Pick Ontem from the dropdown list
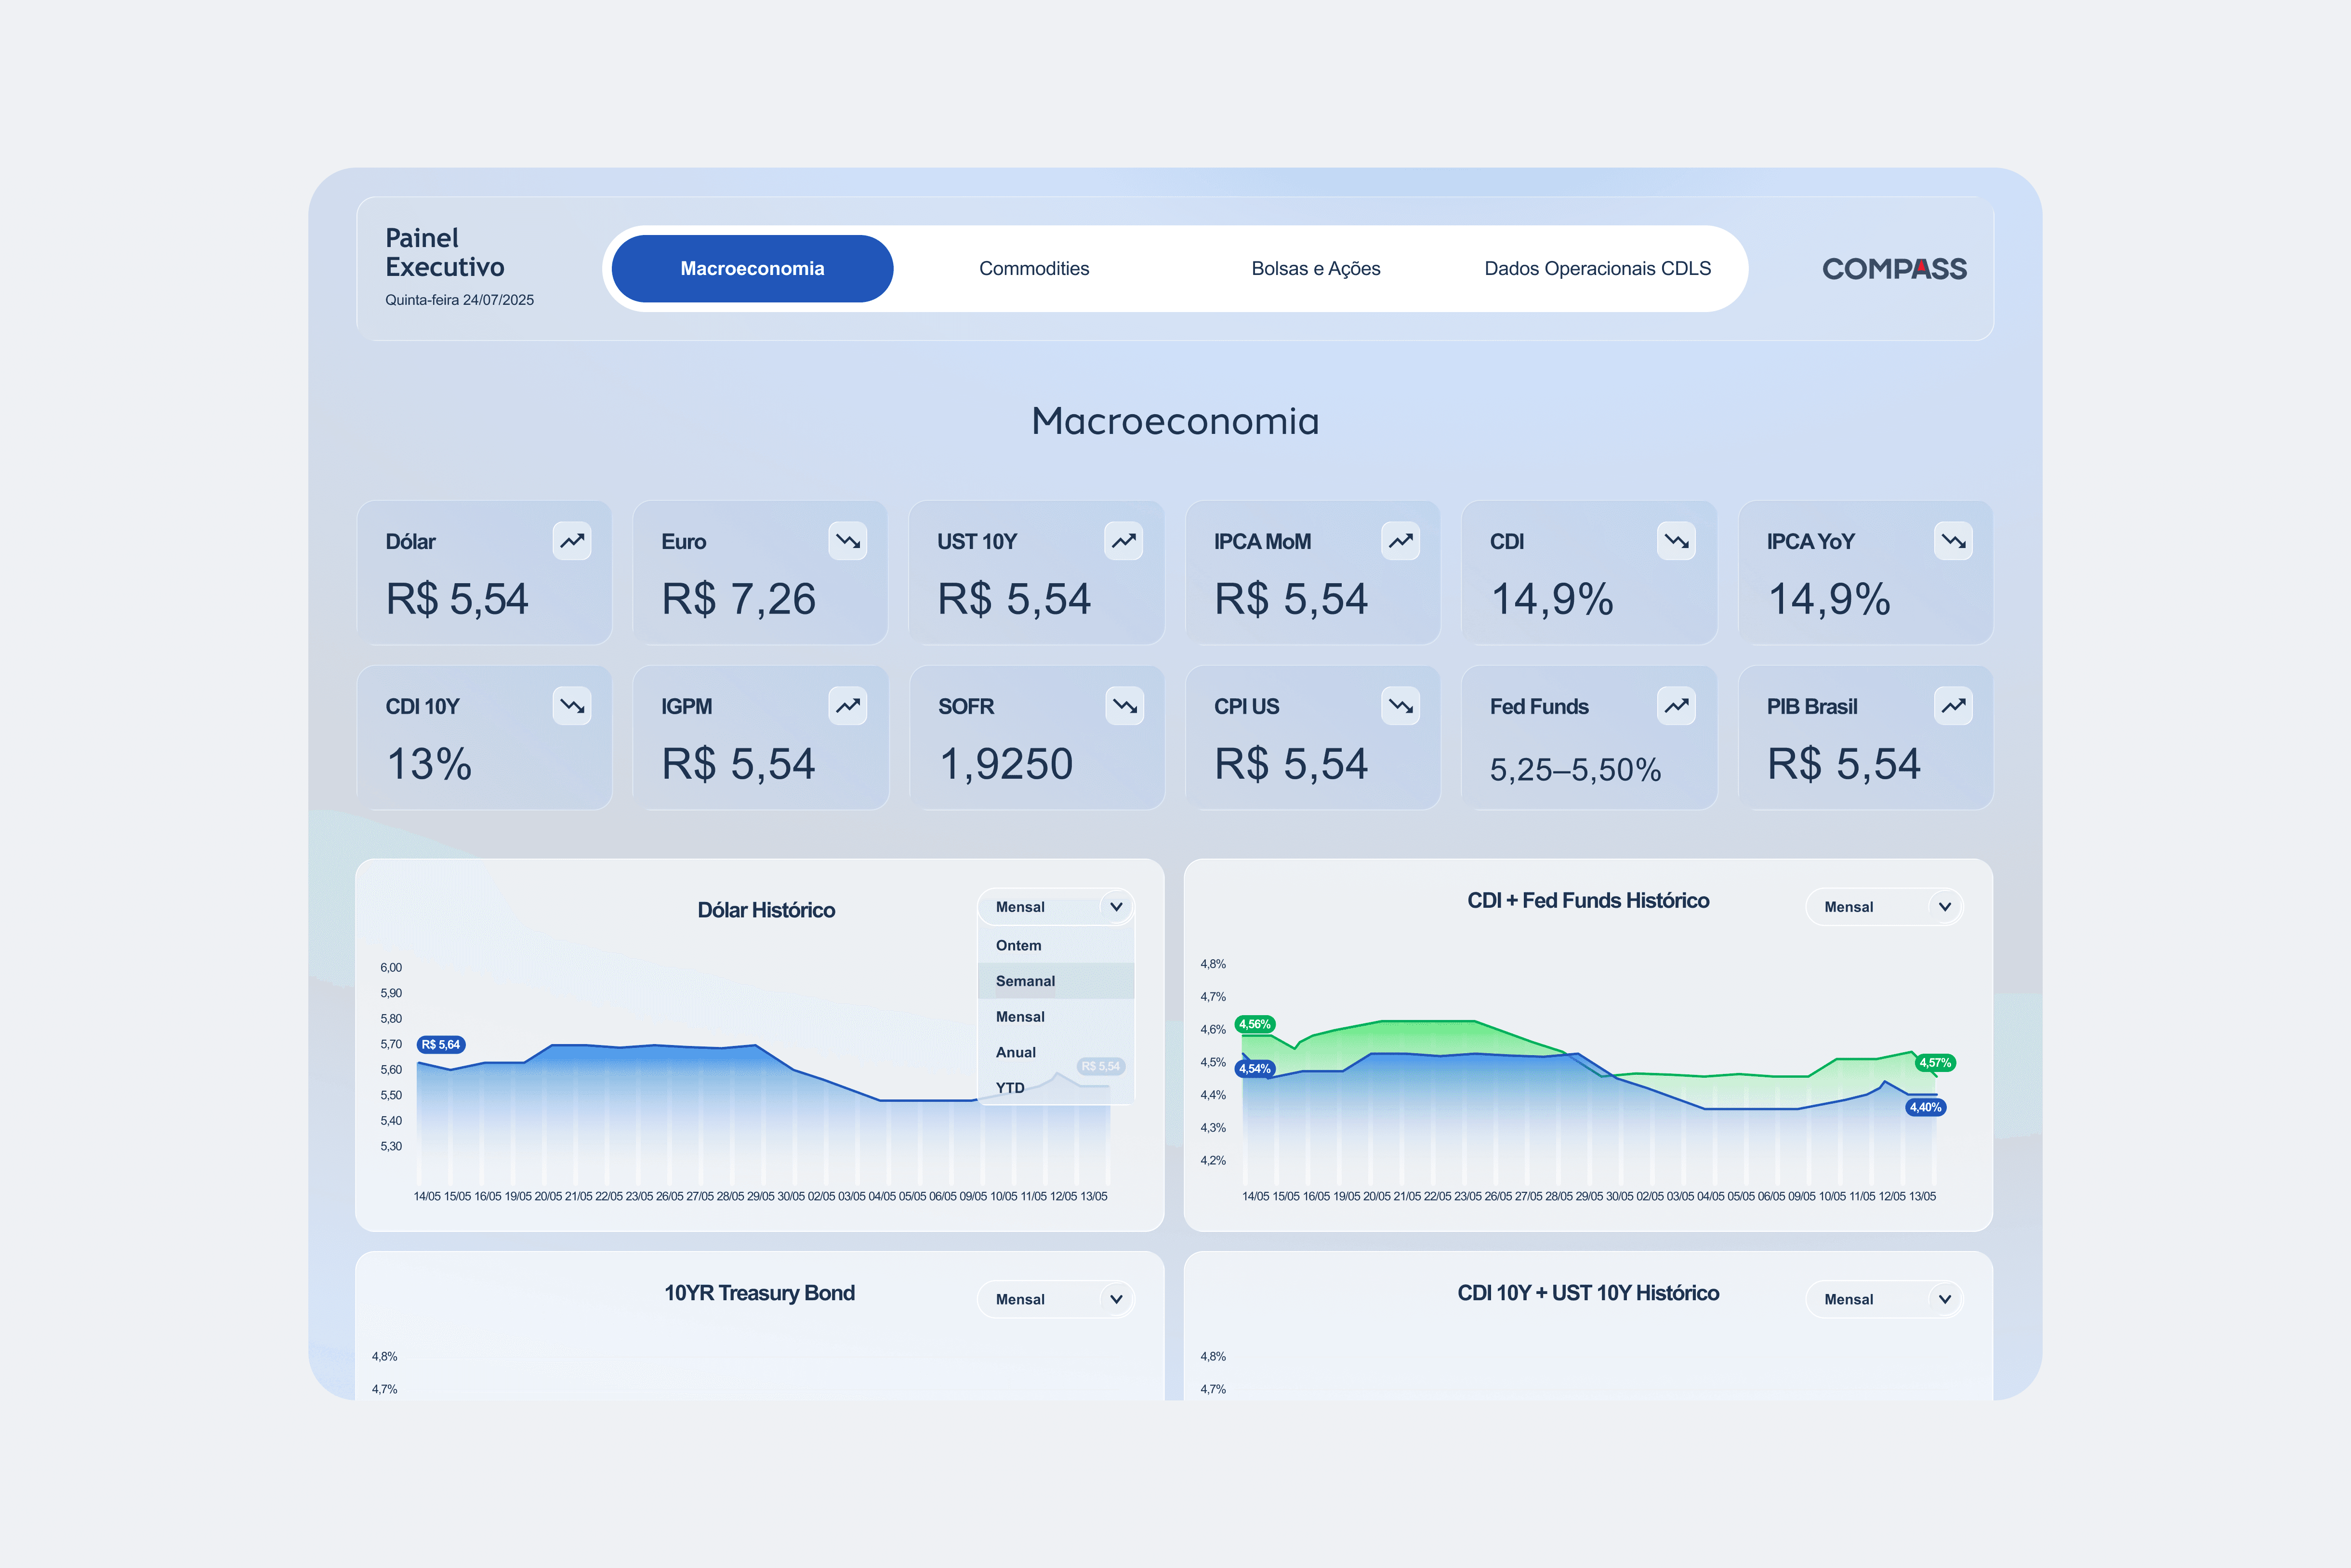The width and height of the screenshot is (2351, 1568). pyautogui.click(x=1018, y=945)
